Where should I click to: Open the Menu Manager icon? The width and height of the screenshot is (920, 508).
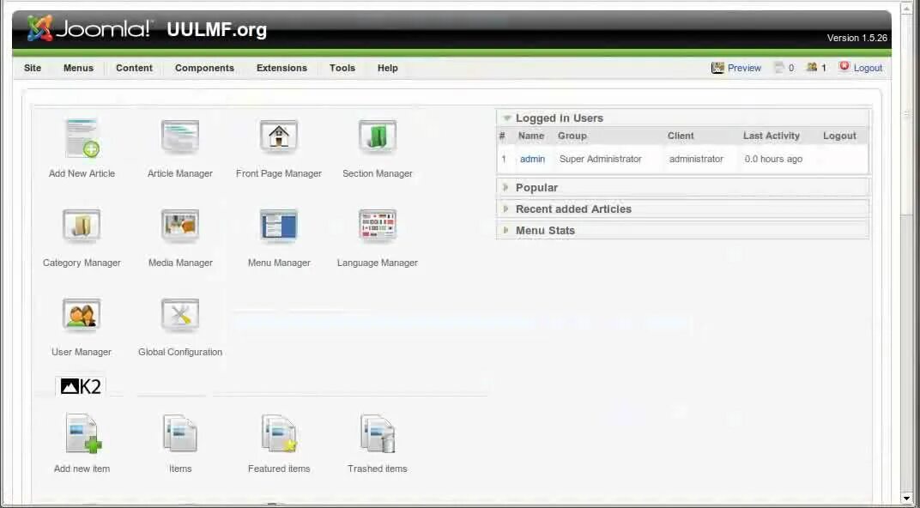point(279,226)
